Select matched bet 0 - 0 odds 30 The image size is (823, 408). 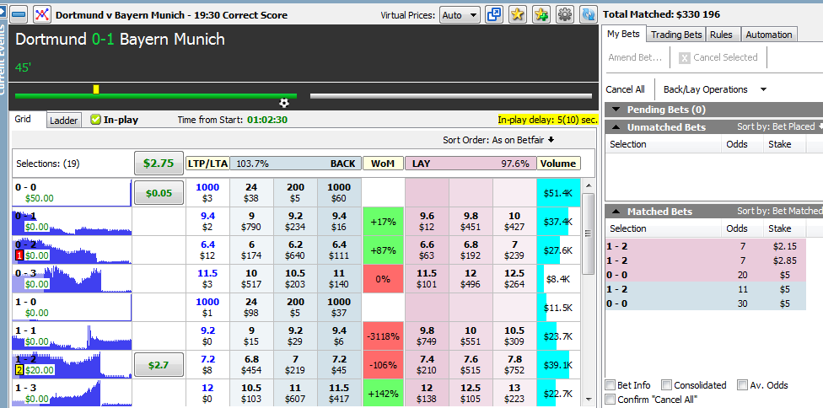click(706, 303)
